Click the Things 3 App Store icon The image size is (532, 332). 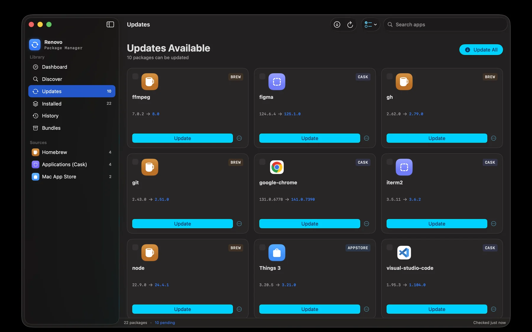tap(277, 253)
